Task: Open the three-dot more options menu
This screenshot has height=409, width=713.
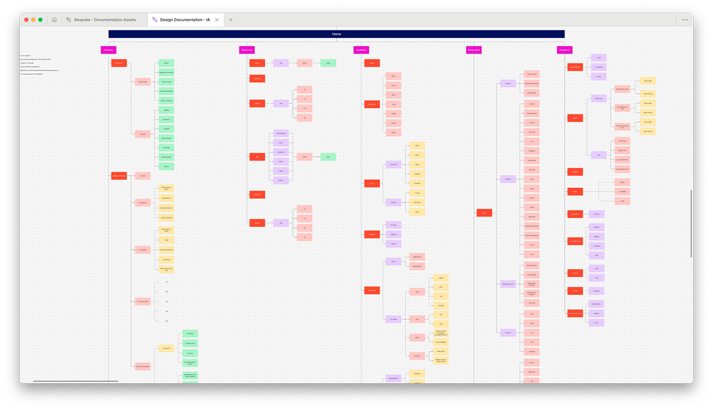Action: pyautogui.click(x=685, y=20)
